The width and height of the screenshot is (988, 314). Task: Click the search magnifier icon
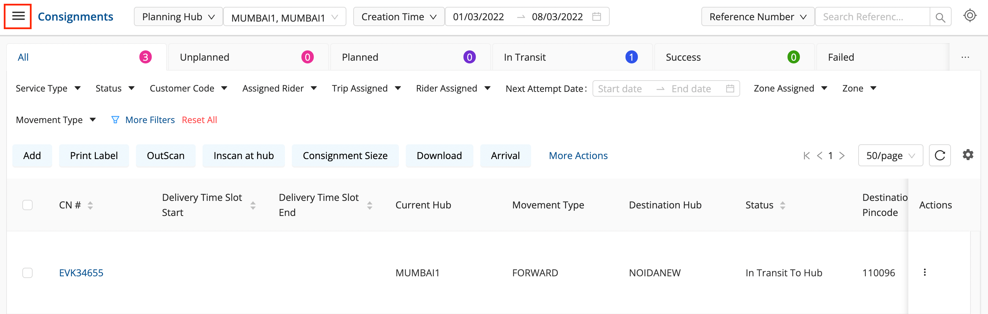pos(940,17)
